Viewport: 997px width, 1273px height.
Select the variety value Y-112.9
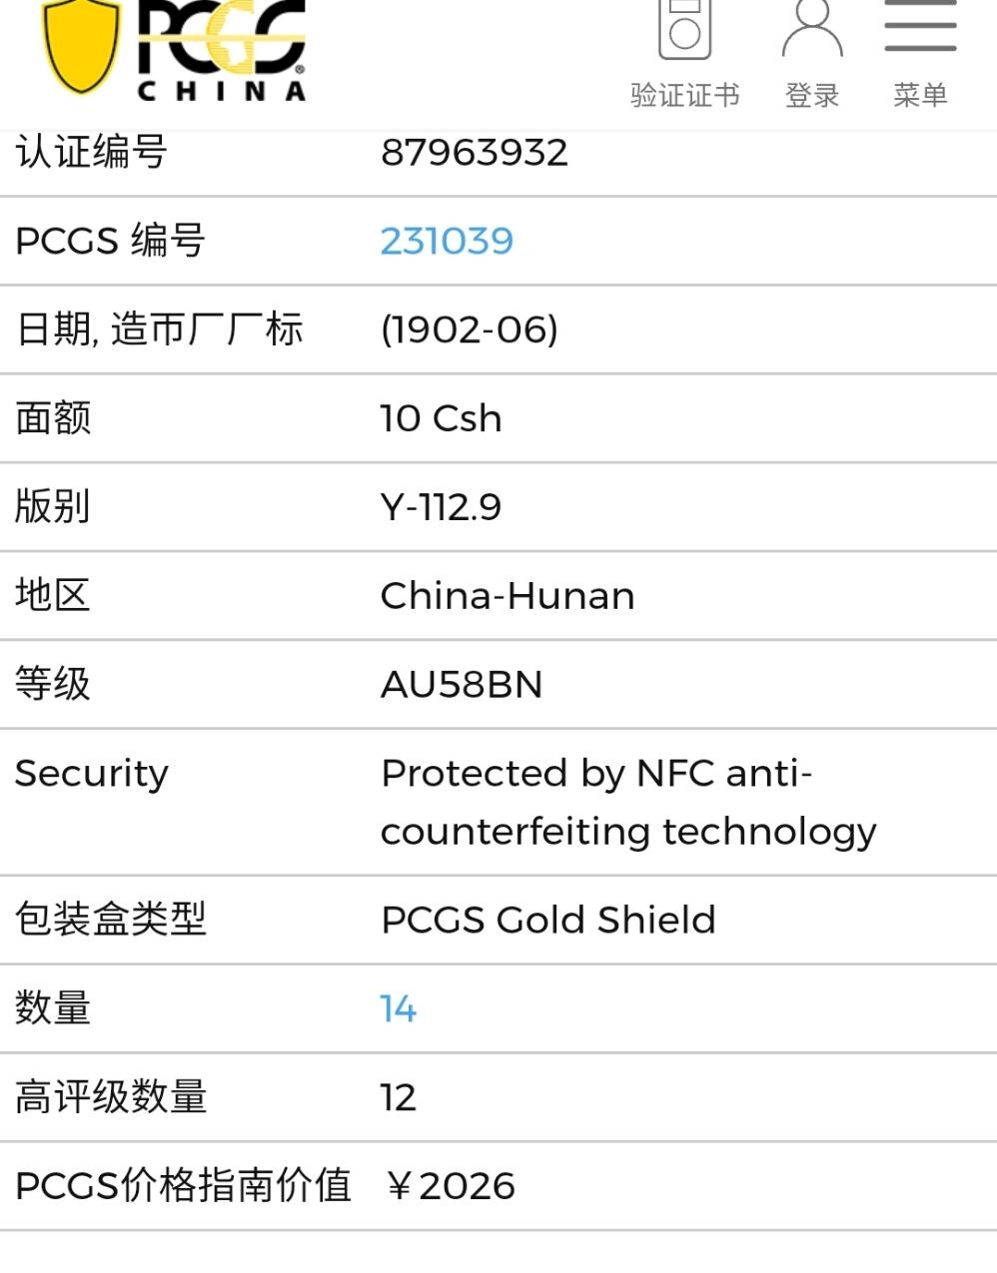tap(441, 507)
